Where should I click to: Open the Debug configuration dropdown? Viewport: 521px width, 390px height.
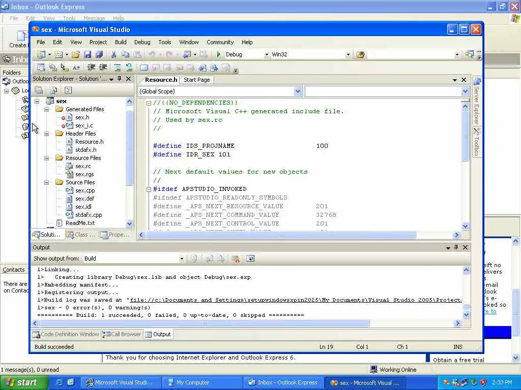coord(266,55)
